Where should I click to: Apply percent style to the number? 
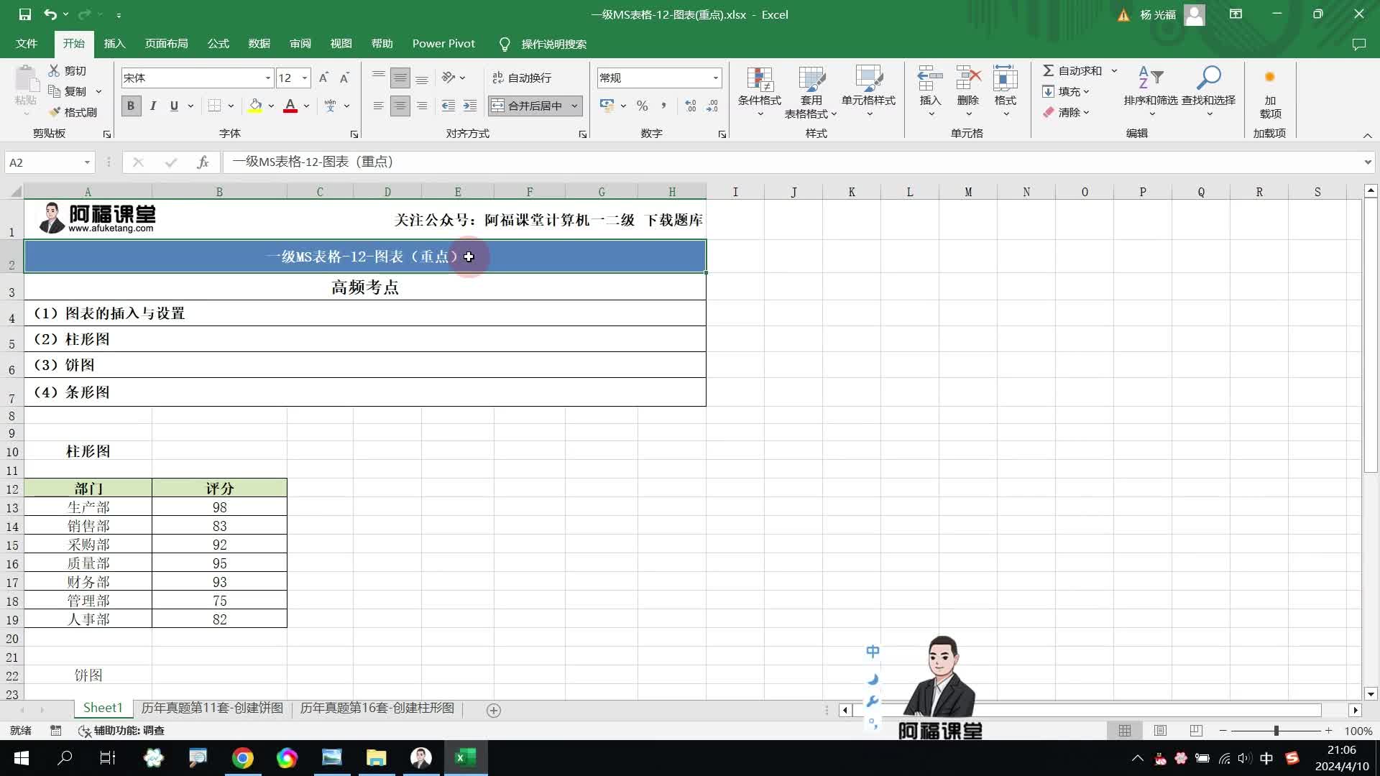coord(642,106)
